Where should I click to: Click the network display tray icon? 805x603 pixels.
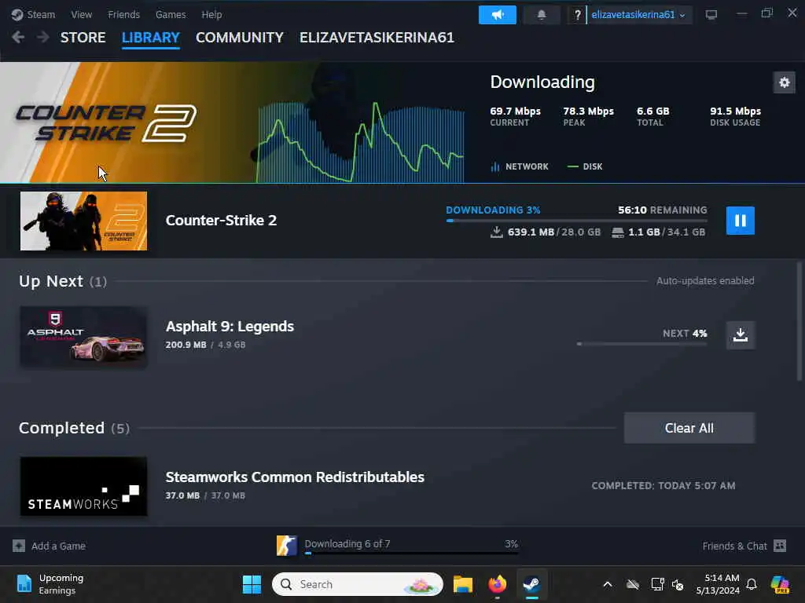657,584
